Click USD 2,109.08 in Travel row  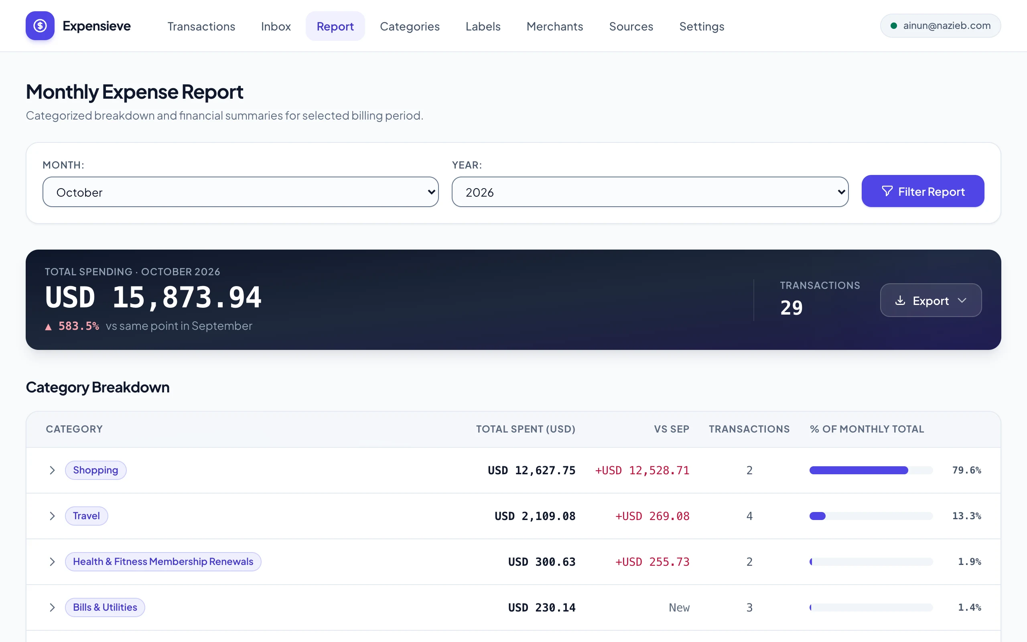pos(535,516)
